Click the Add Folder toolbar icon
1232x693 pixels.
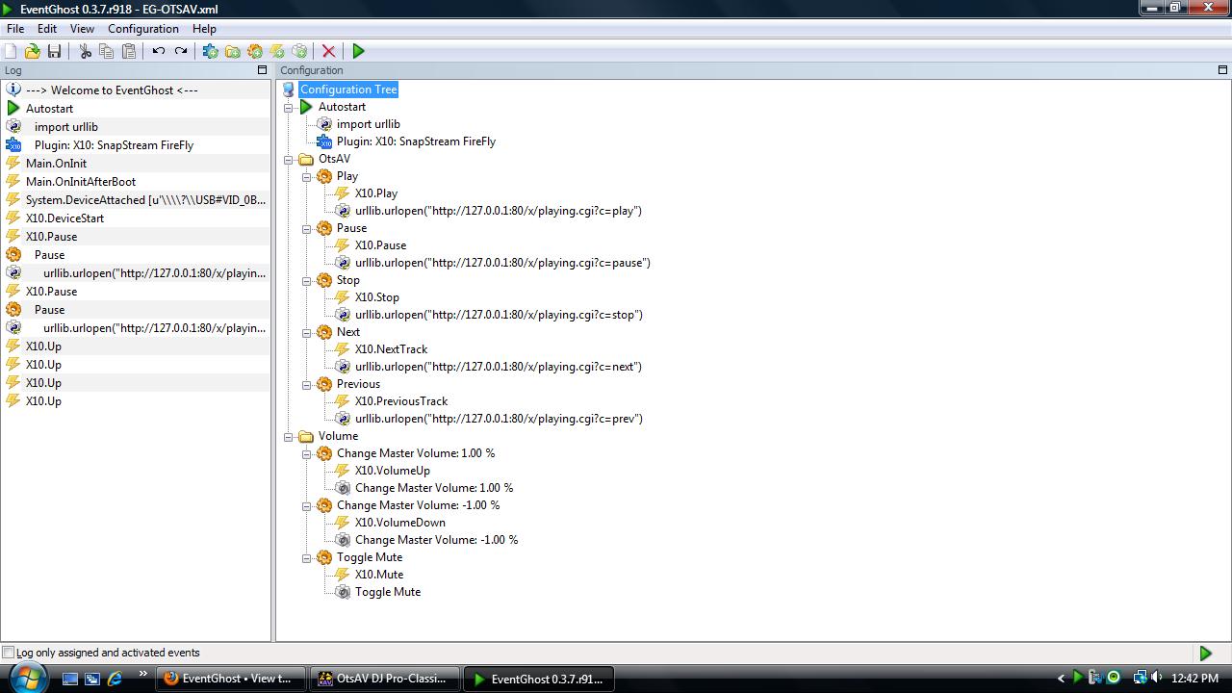pos(232,51)
